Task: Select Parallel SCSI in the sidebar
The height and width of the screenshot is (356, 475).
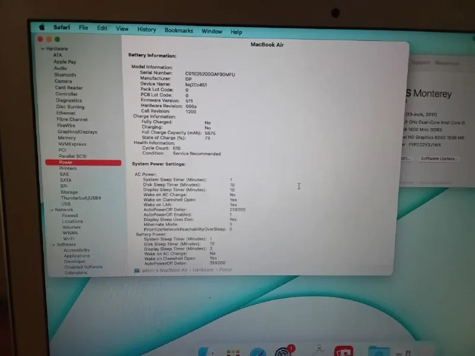Action: point(72,156)
